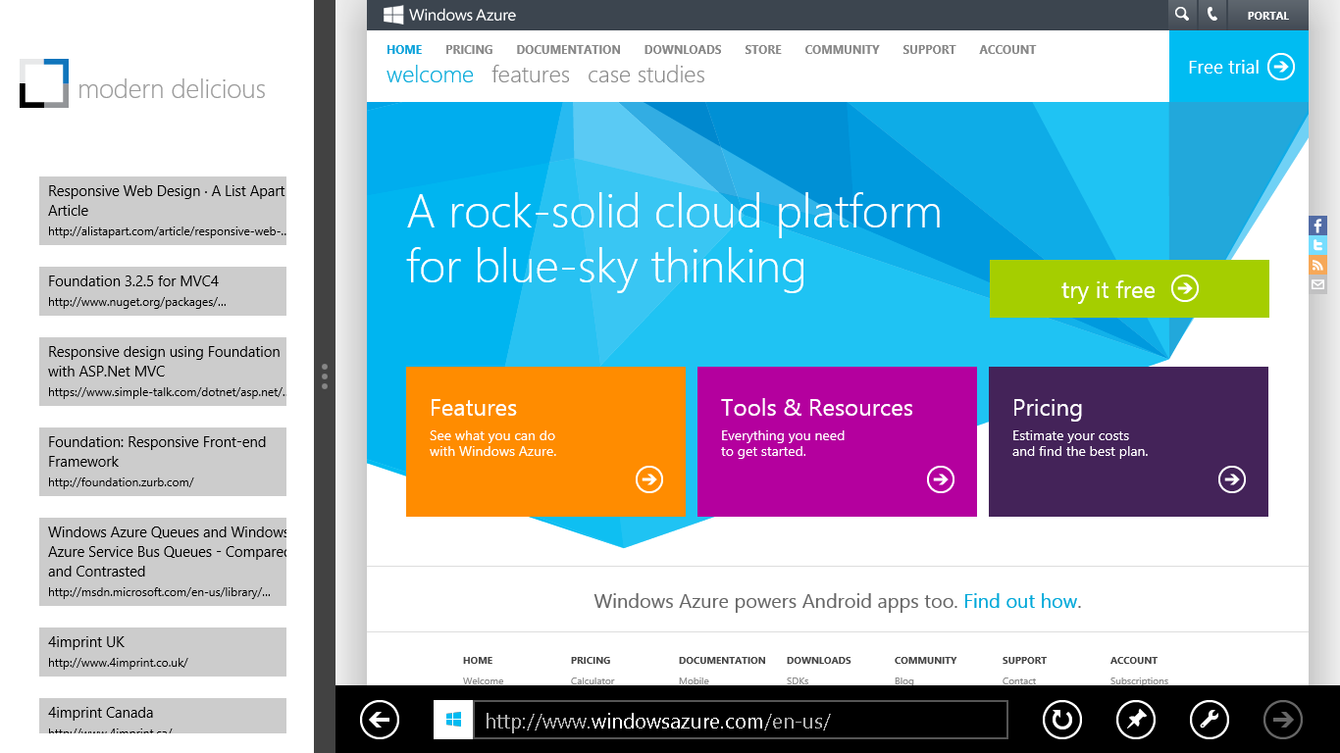Image resolution: width=1340 pixels, height=753 pixels.
Task: Switch to the features sub-tab
Action: point(531,75)
